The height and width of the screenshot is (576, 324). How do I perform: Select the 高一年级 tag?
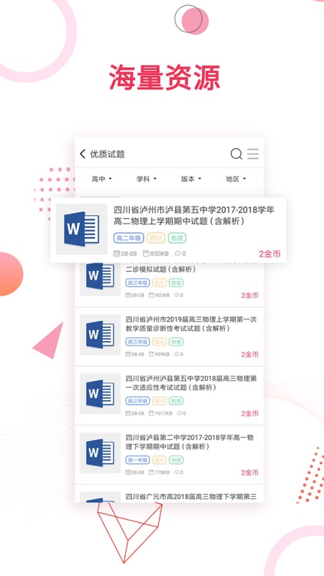point(137,460)
